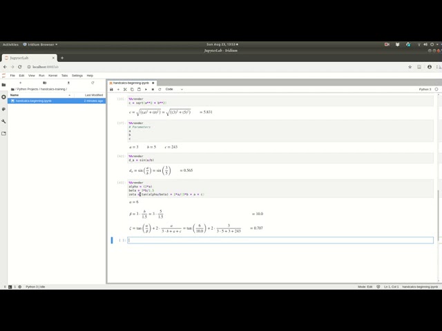The image size is (442, 331).
Task: Open the Running Terminals and Kernels sidebar tab
Action: [x=3, y=97]
